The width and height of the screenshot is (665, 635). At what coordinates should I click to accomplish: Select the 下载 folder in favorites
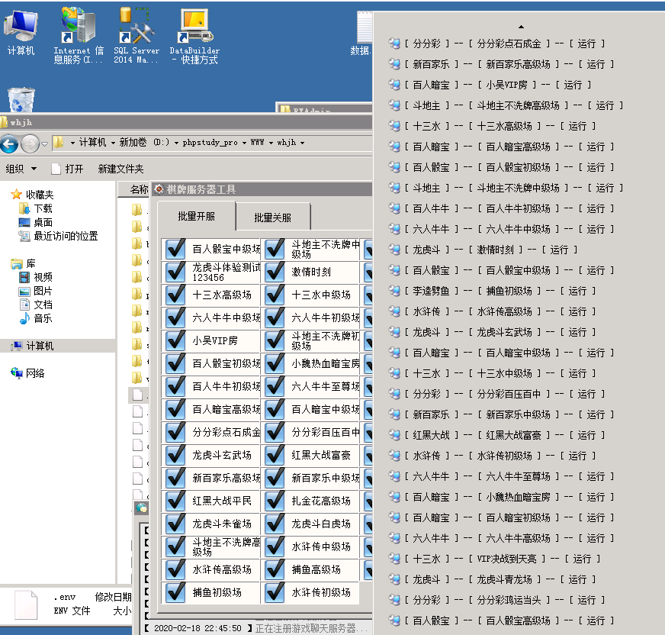(x=43, y=208)
